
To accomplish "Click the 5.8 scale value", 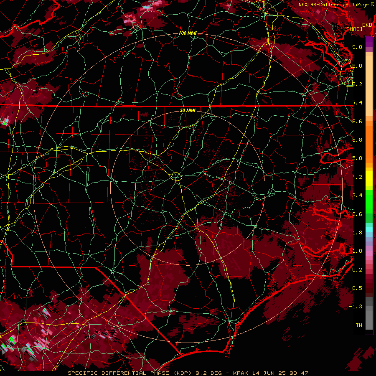I will tap(357, 140).
